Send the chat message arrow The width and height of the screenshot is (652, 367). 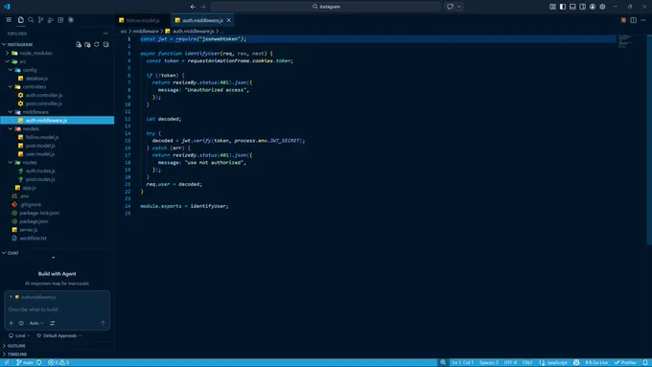click(x=103, y=323)
